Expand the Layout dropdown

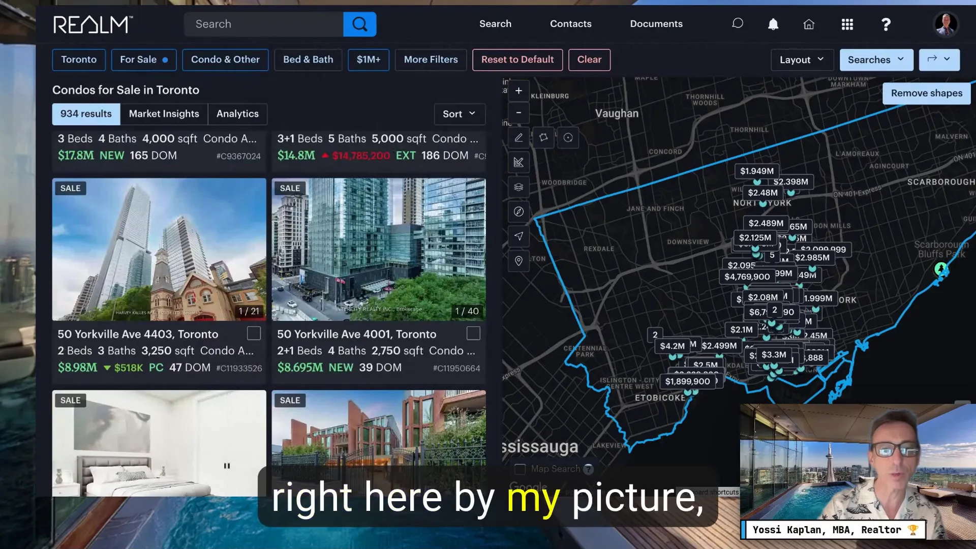coord(802,60)
